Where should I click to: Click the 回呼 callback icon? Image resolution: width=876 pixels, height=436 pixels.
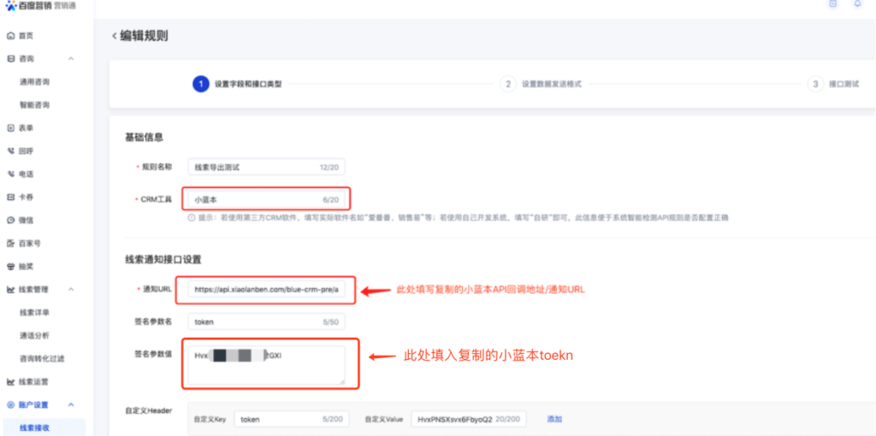(x=10, y=150)
